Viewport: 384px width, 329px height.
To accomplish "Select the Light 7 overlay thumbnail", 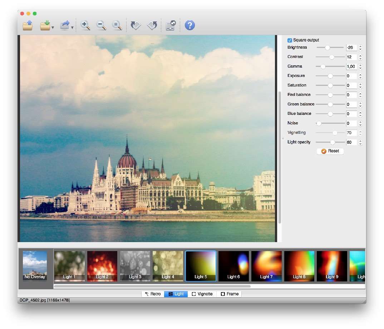I will pos(266,266).
